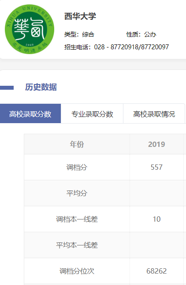Viewport: 186px width, 285px height.
Task: Click the 调档分位次 row label
Action: coord(77,271)
